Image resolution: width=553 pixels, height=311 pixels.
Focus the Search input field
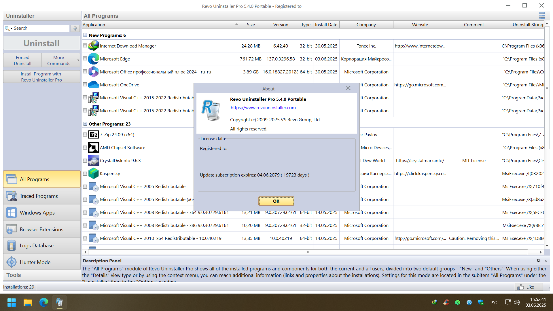point(41,28)
